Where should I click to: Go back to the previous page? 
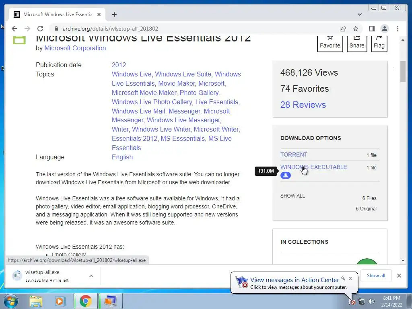14,29
